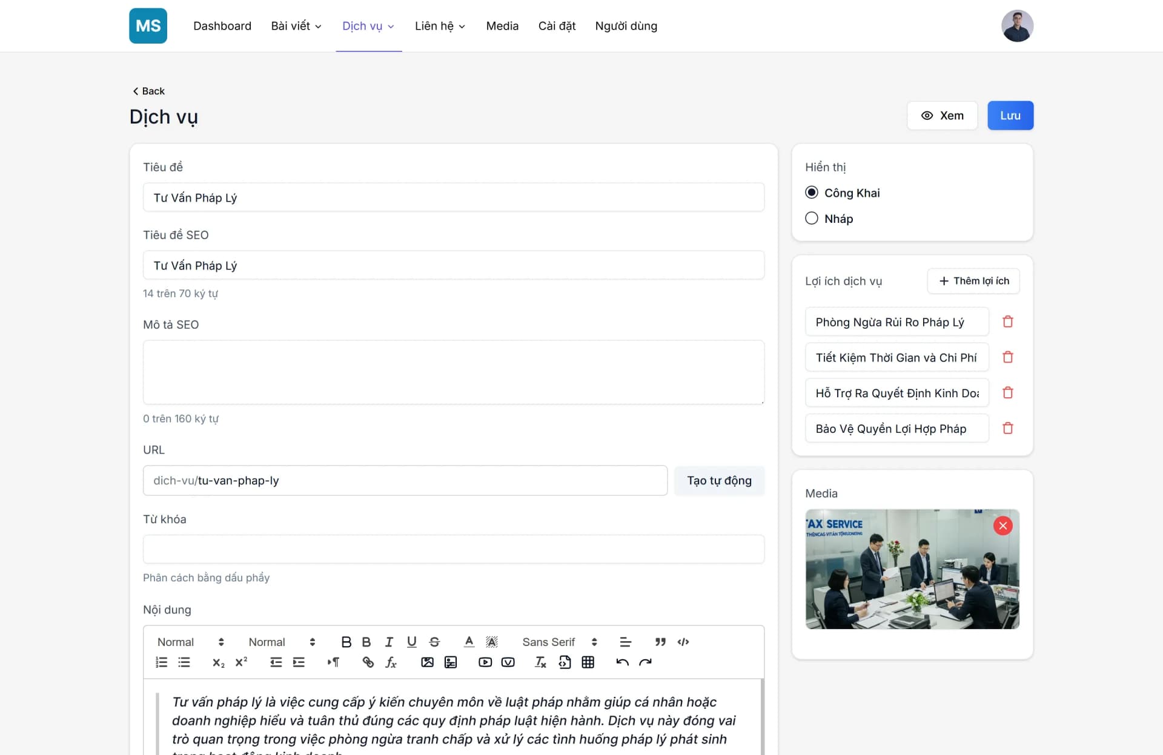This screenshot has width=1163, height=755.
Task: Switch visibility to 'Nháp' draft mode
Action: 812,218
